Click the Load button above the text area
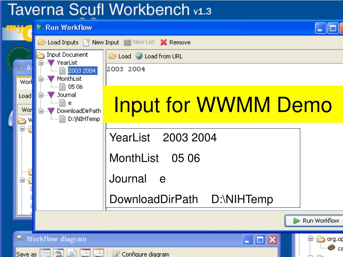Screen dimensions: 343x257 coord(120,56)
